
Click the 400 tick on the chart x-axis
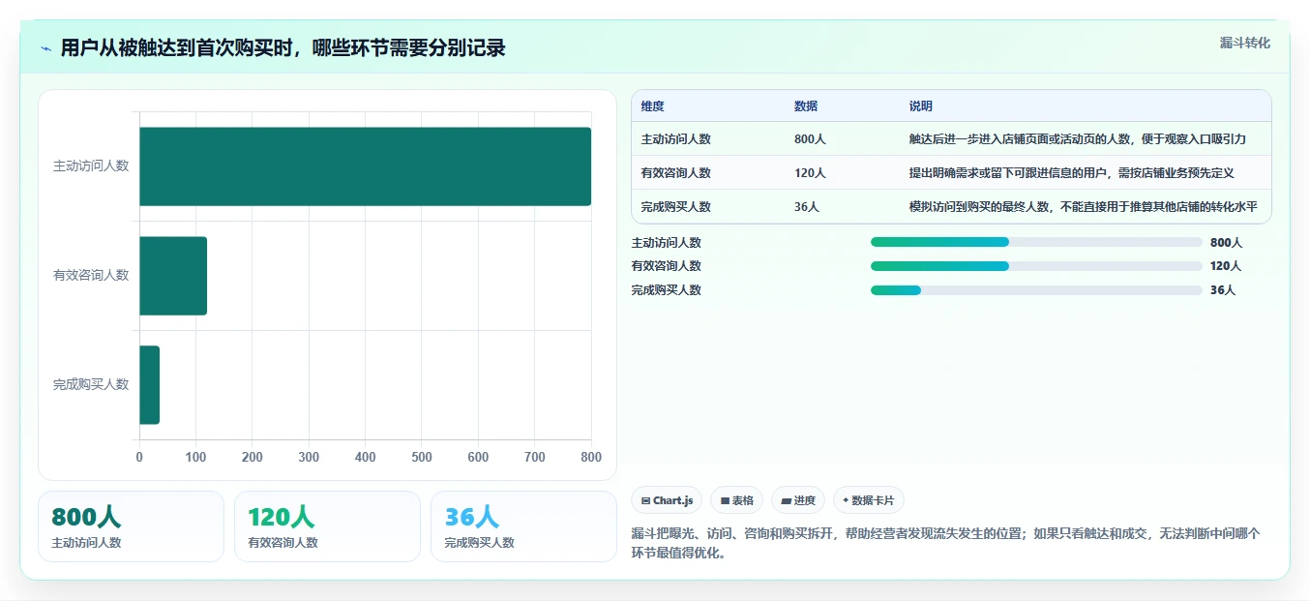[x=366, y=458]
